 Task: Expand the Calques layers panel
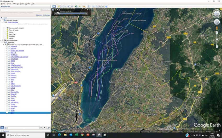1,131
